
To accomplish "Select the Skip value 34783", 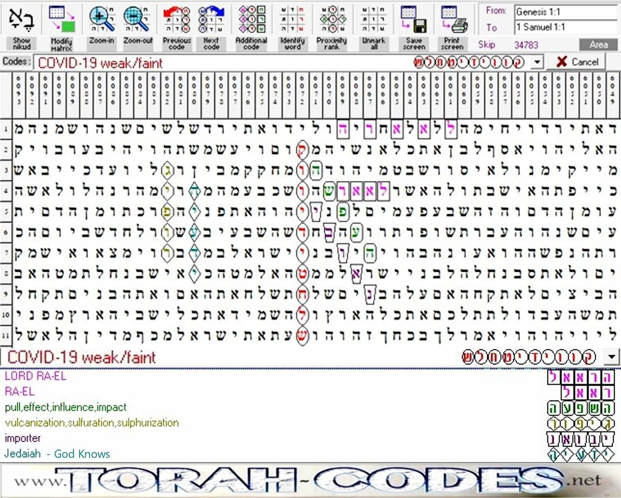I will 526,45.
